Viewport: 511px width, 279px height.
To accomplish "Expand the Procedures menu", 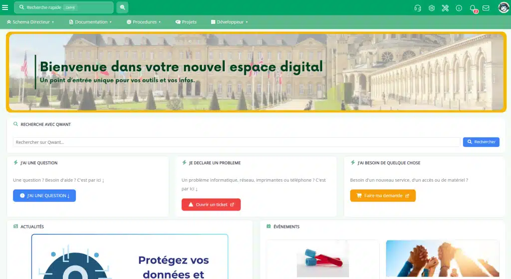I will click(144, 22).
